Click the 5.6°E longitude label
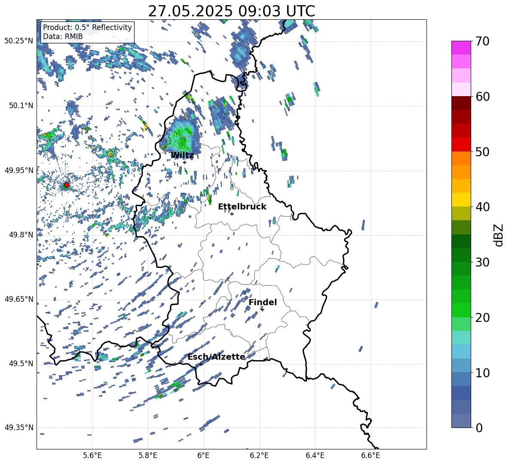The height and width of the screenshot is (464, 509). click(x=92, y=455)
